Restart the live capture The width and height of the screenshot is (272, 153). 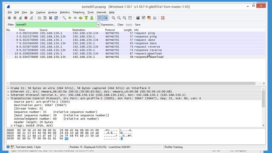click(x=31, y=18)
